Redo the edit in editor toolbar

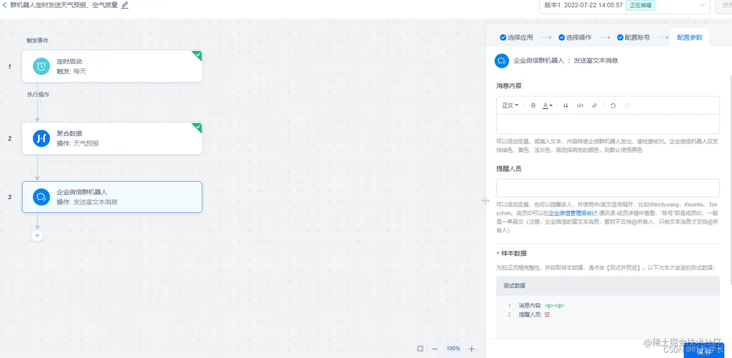627,105
